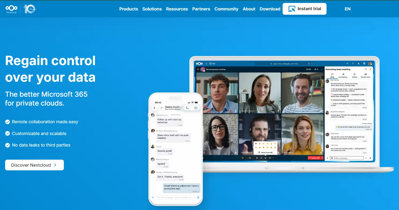399x210 pixels.
Task: Click the plus attachment icon in laptop chat
Action: (327, 158)
